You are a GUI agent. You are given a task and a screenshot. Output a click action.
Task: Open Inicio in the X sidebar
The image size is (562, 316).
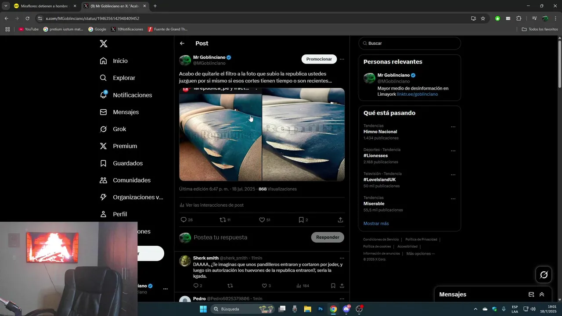tap(114, 61)
